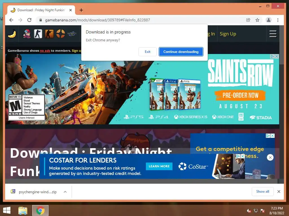Click the Saints Row game box covers
The image size is (289, 216).
[175, 94]
